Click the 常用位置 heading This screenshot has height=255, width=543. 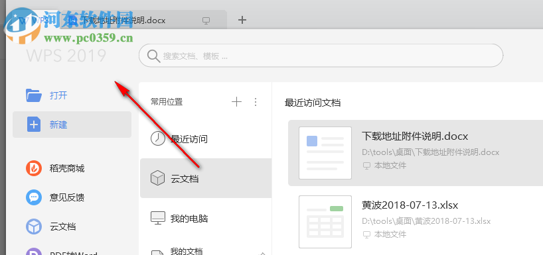click(167, 101)
